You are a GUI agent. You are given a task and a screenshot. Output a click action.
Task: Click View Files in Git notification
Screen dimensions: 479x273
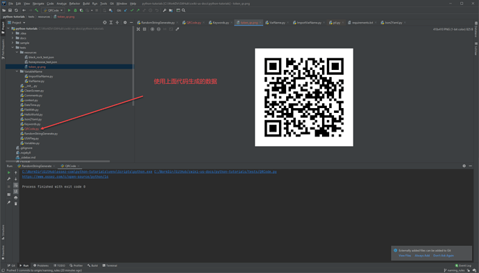click(405, 256)
